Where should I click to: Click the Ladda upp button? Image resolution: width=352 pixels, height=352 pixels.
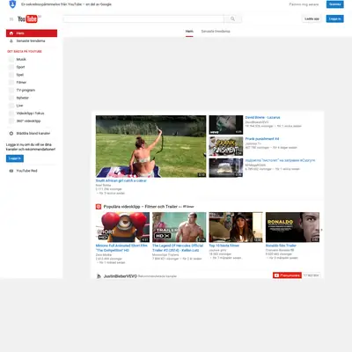[312, 18]
